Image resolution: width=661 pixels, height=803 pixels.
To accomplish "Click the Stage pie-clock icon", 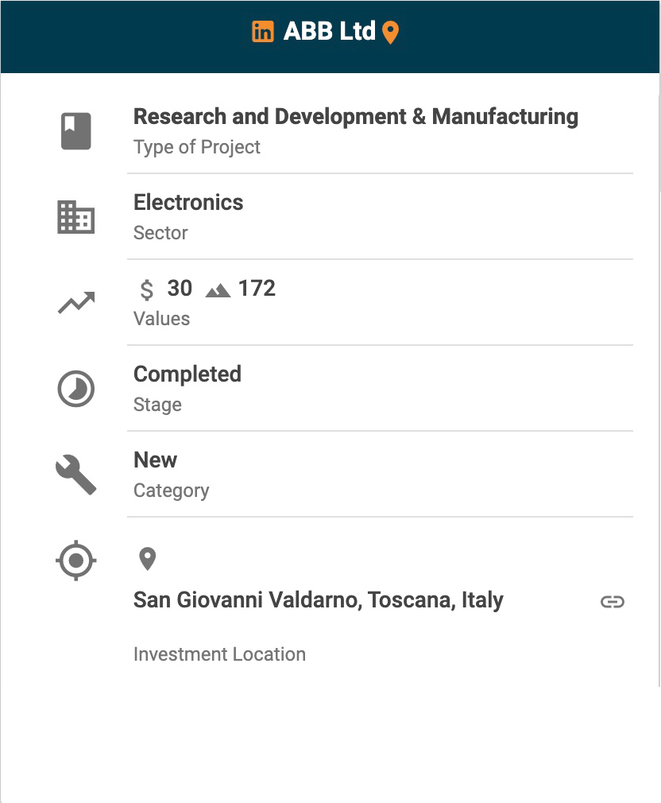I will pos(76,389).
